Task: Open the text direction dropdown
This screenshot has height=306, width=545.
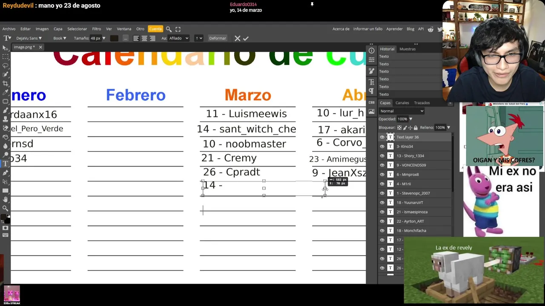Action: point(199,38)
